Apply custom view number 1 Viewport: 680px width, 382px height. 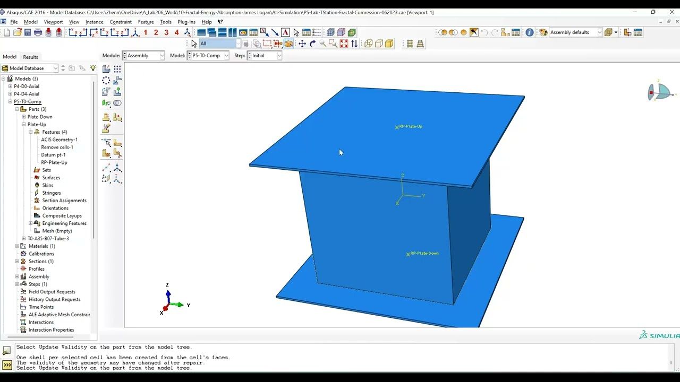[146, 32]
